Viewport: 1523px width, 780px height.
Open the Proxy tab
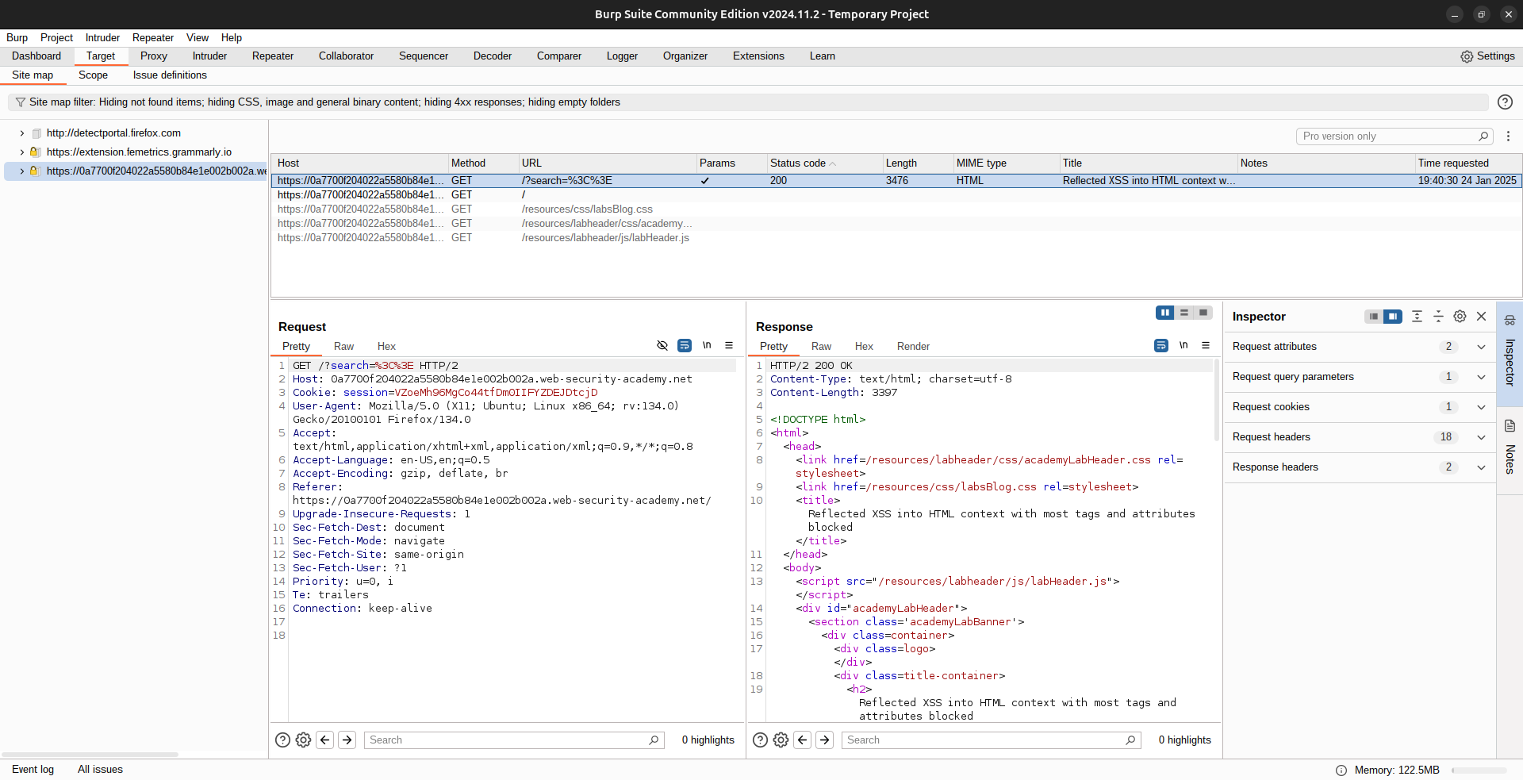[x=154, y=56]
